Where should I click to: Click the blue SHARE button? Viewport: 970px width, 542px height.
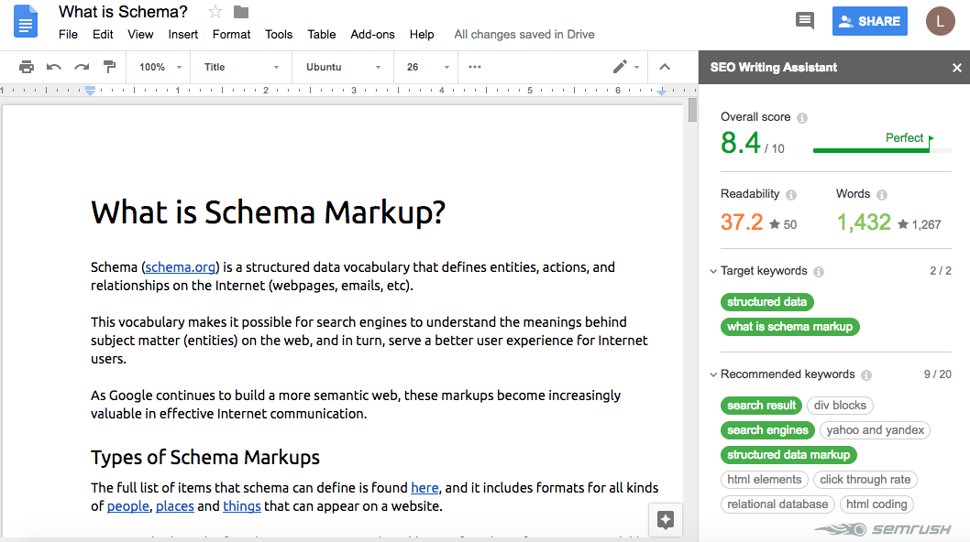point(870,21)
